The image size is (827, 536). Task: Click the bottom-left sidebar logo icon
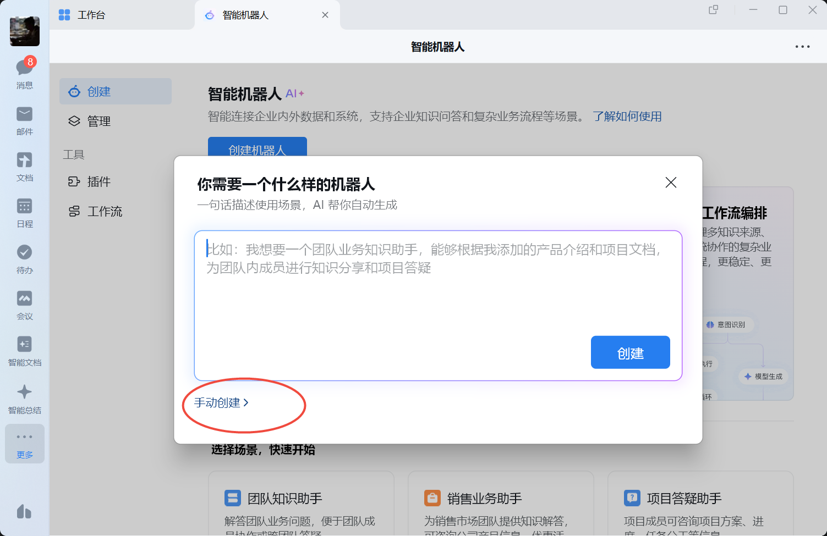tap(24, 511)
